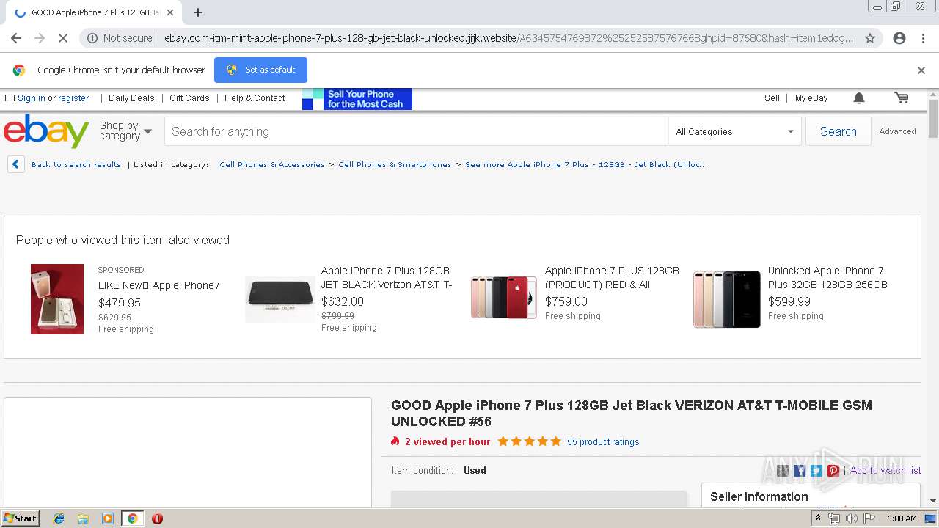The width and height of the screenshot is (939, 528).
Task: Click the black iPhone thumbnail for $632.00
Action: (280, 298)
